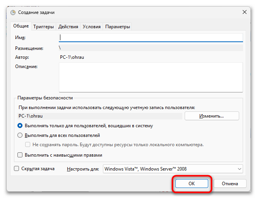Switch to the Триггеры tab
The height and width of the screenshot is (198, 257).
pos(43,27)
